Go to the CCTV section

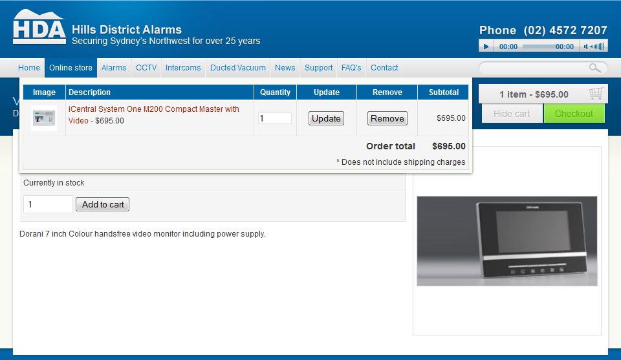pyautogui.click(x=146, y=68)
